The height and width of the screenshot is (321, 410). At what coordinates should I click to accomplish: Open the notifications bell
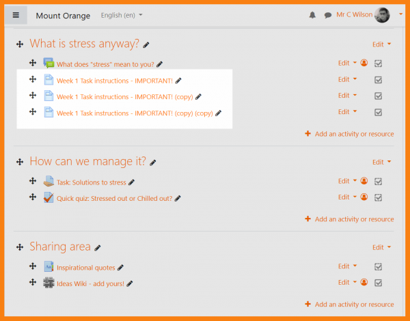coord(314,15)
